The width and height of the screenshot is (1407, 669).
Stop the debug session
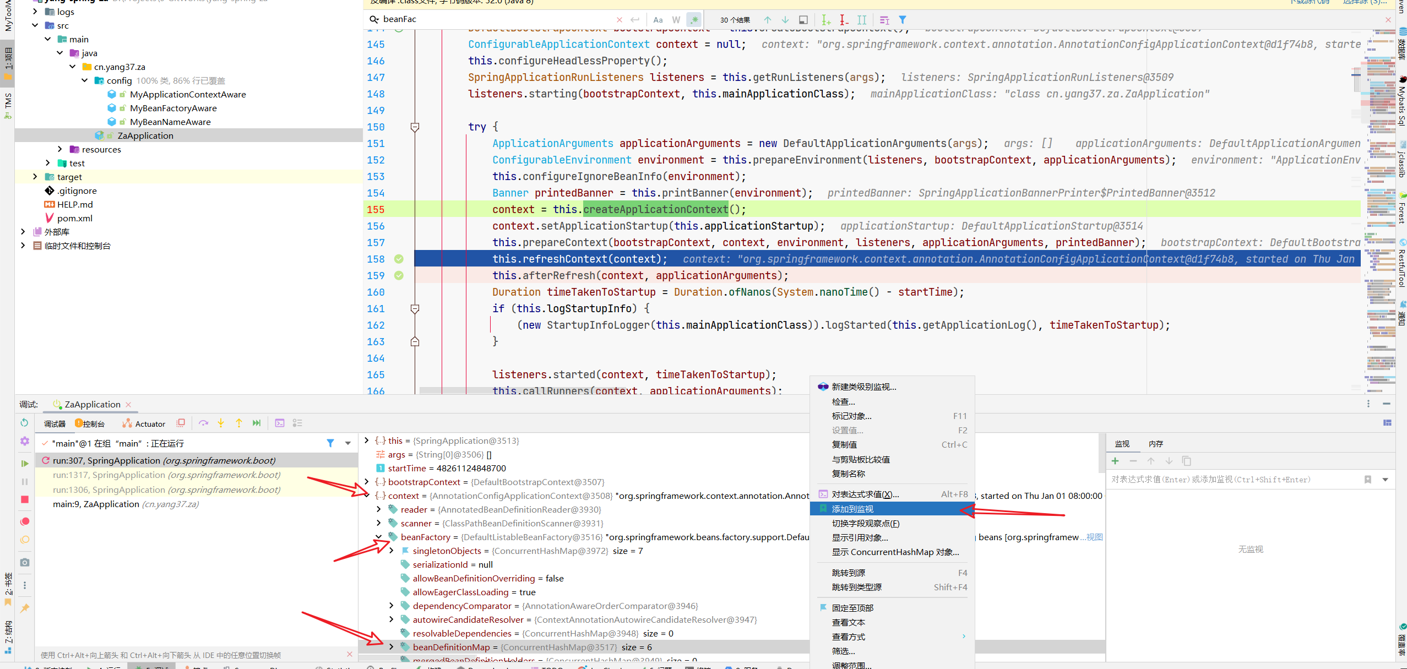click(24, 499)
